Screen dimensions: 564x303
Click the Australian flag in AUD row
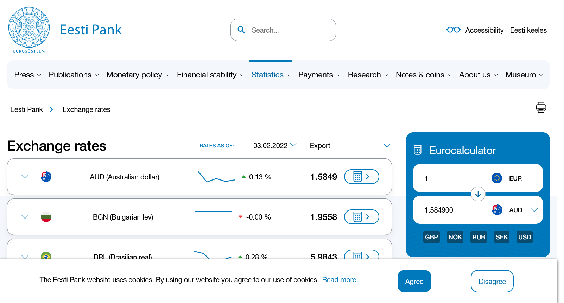coord(46,177)
